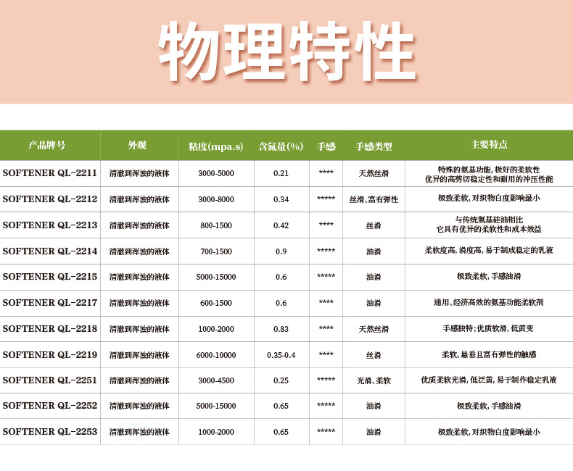
Task: Click the star rating in QL-2212 row
Action: coord(326,199)
